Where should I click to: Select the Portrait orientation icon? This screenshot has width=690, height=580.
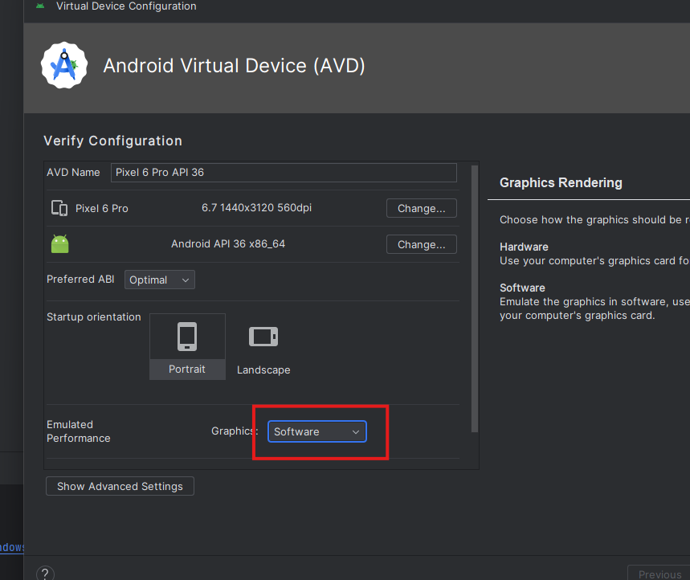click(x=187, y=337)
